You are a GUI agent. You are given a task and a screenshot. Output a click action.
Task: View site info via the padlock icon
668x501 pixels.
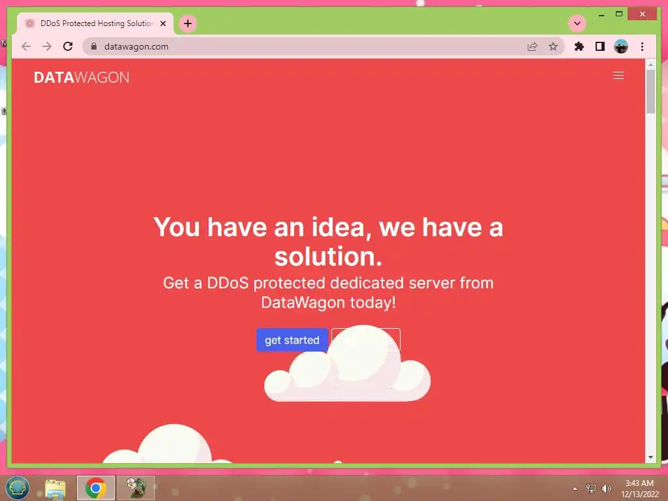(94, 46)
